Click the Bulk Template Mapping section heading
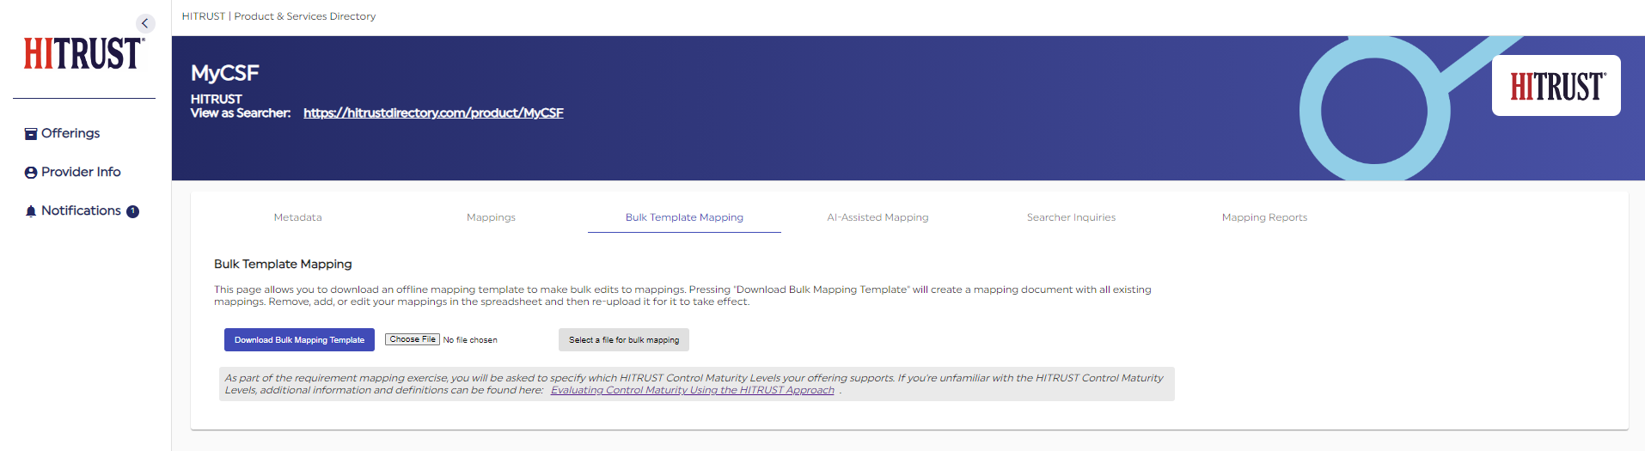The width and height of the screenshot is (1645, 451). pos(283,264)
